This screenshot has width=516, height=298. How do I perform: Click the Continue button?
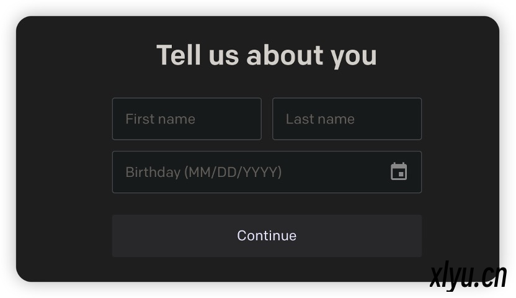click(x=267, y=236)
